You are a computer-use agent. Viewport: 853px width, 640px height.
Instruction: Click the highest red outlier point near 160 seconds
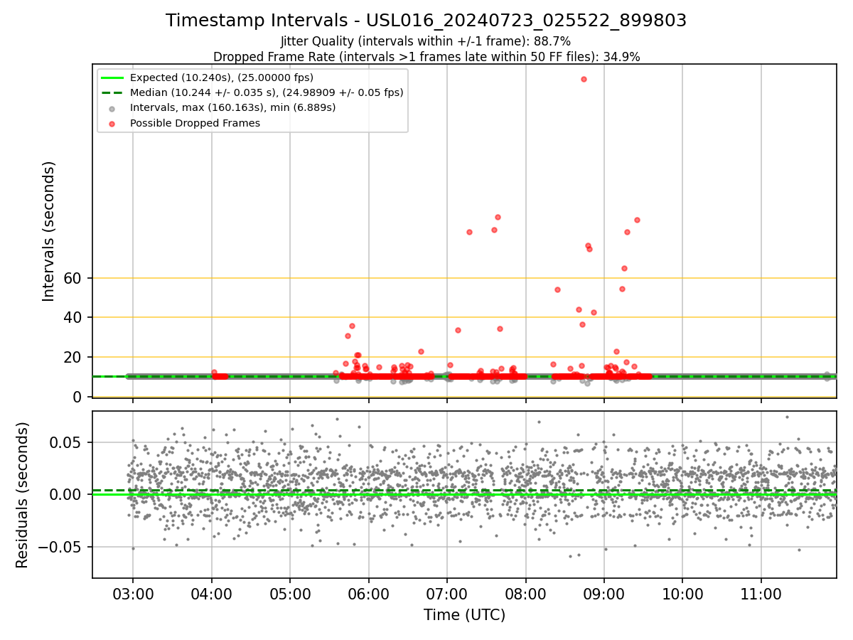584,79
